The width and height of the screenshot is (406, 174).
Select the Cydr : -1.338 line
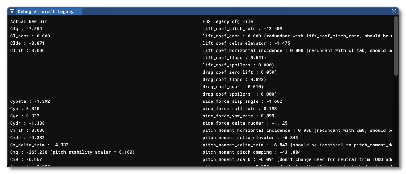(27, 123)
